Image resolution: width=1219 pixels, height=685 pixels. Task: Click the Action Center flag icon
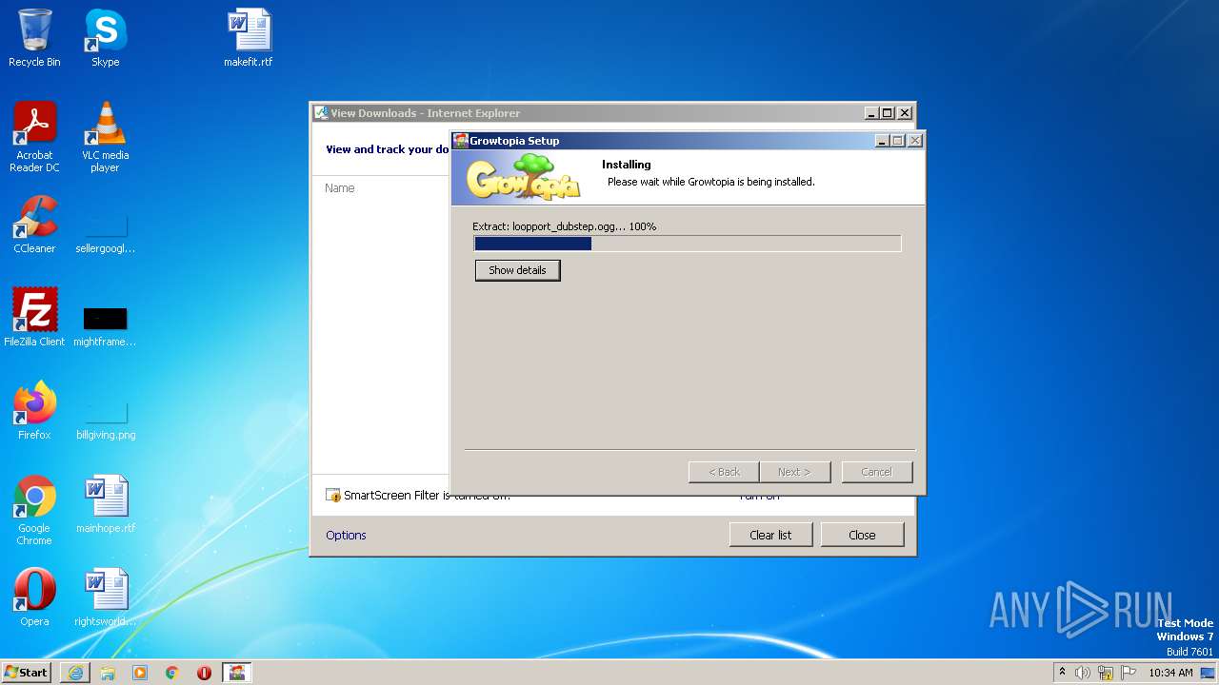(x=1128, y=673)
